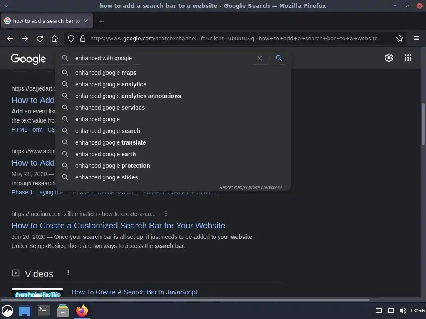The width and height of the screenshot is (426, 319).
Task: Submit search with blue magnifier icon
Action: (279, 58)
